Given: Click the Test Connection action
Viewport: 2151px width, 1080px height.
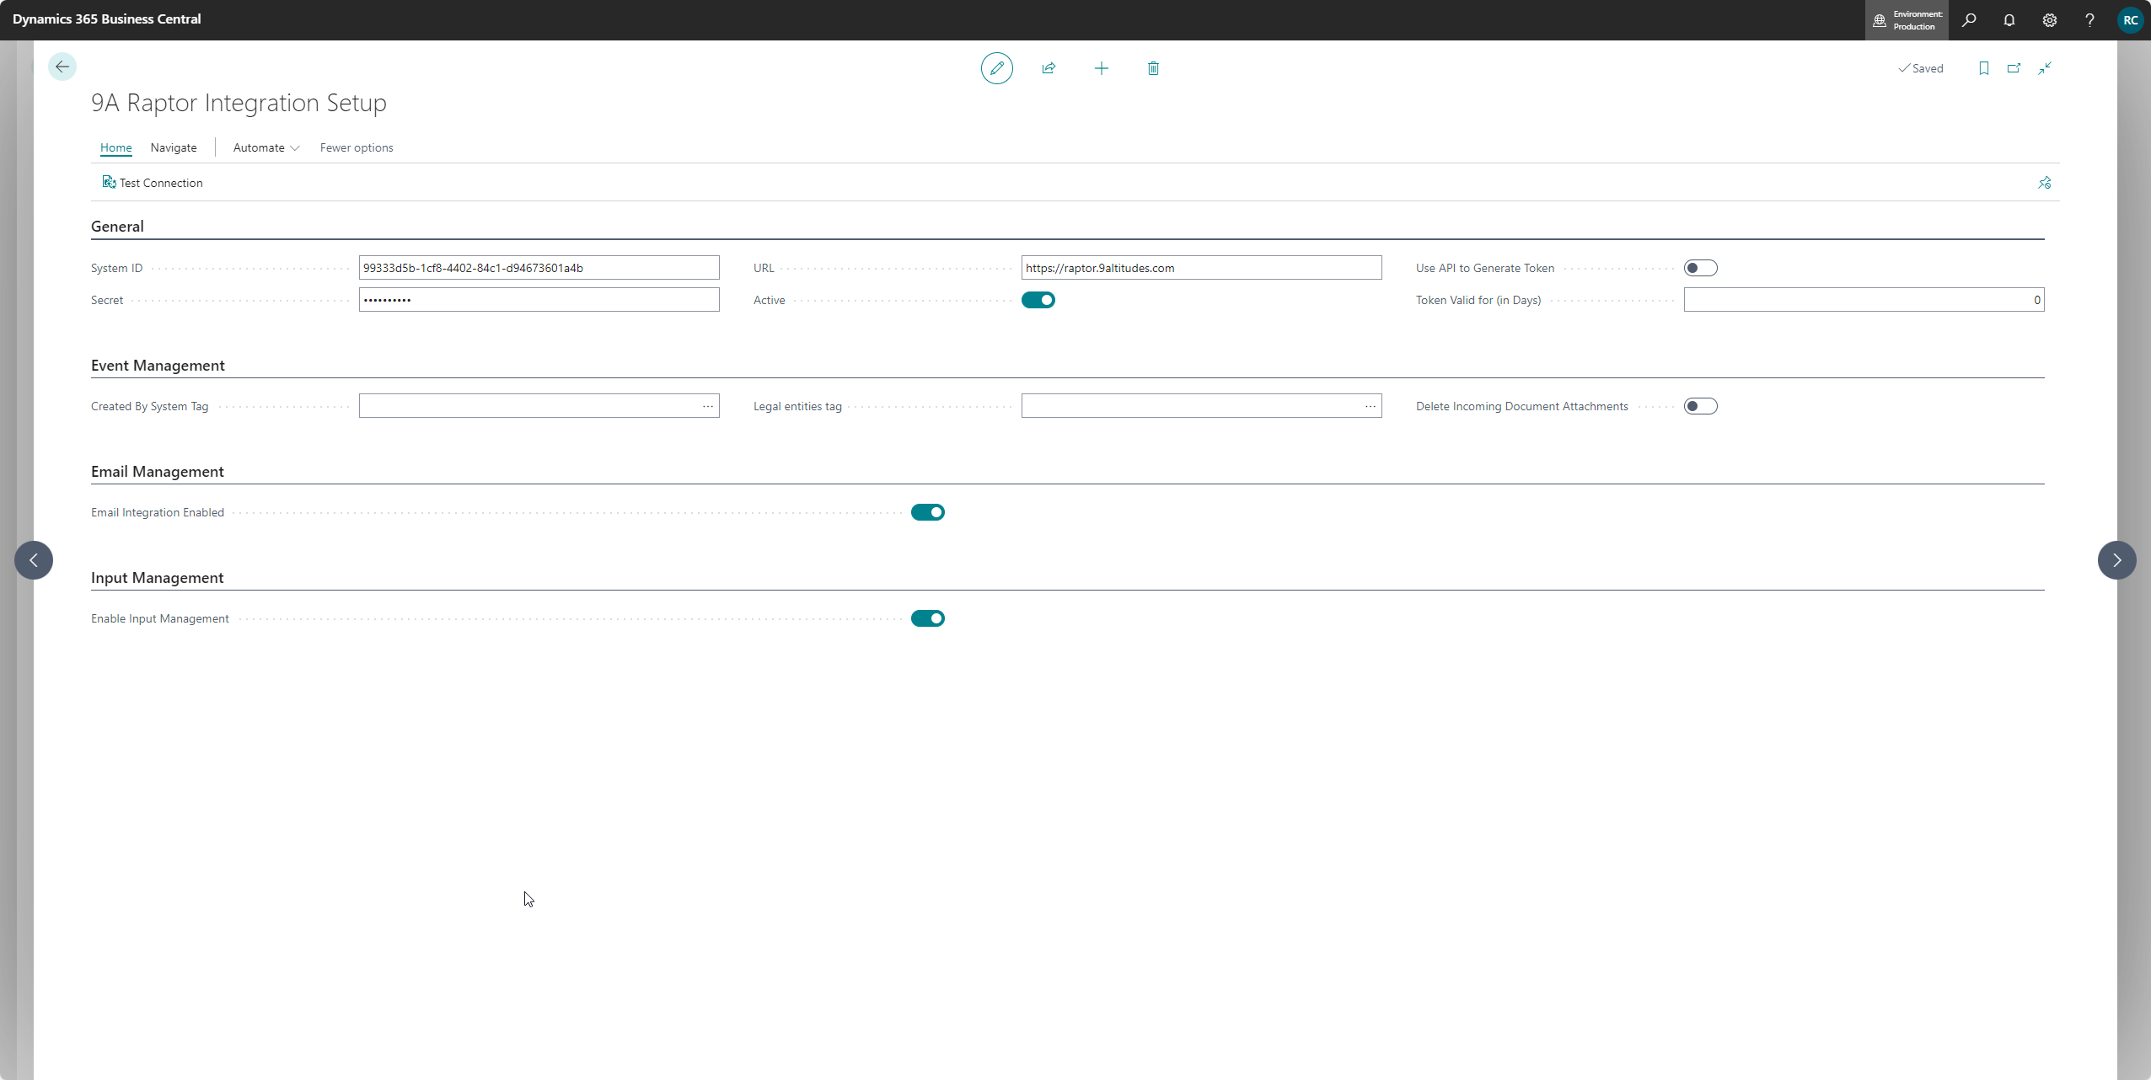Looking at the screenshot, I should click(153, 183).
